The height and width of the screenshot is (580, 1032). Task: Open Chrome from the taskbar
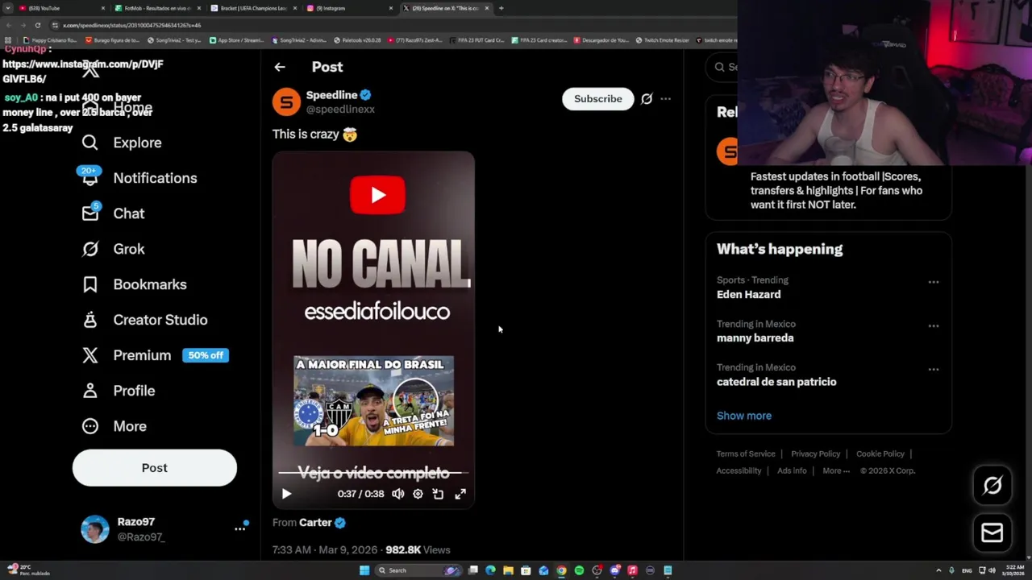click(561, 570)
